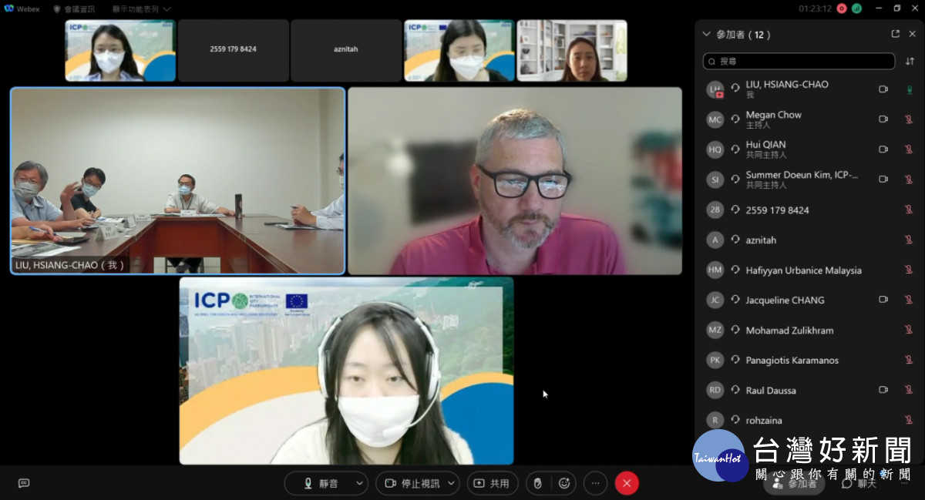The image size is (925, 500).
Task: Click the camera icon for Summer Doeun Kim
Action: pyautogui.click(x=883, y=180)
